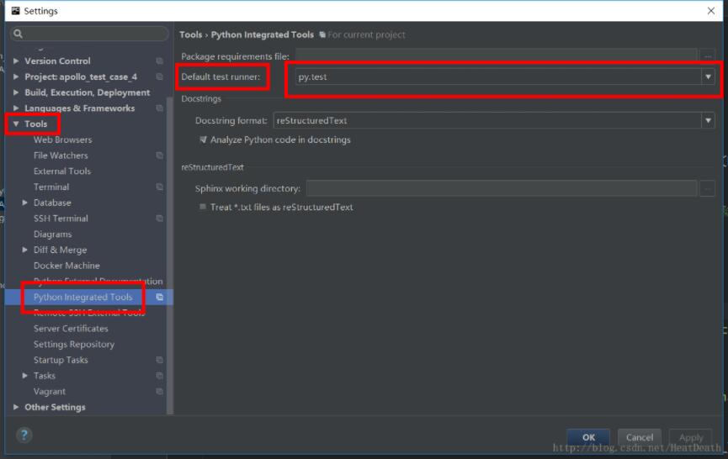Open Terminal settings page
Image resolution: width=728 pixels, height=459 pixels.
click(x=51, y=187)
